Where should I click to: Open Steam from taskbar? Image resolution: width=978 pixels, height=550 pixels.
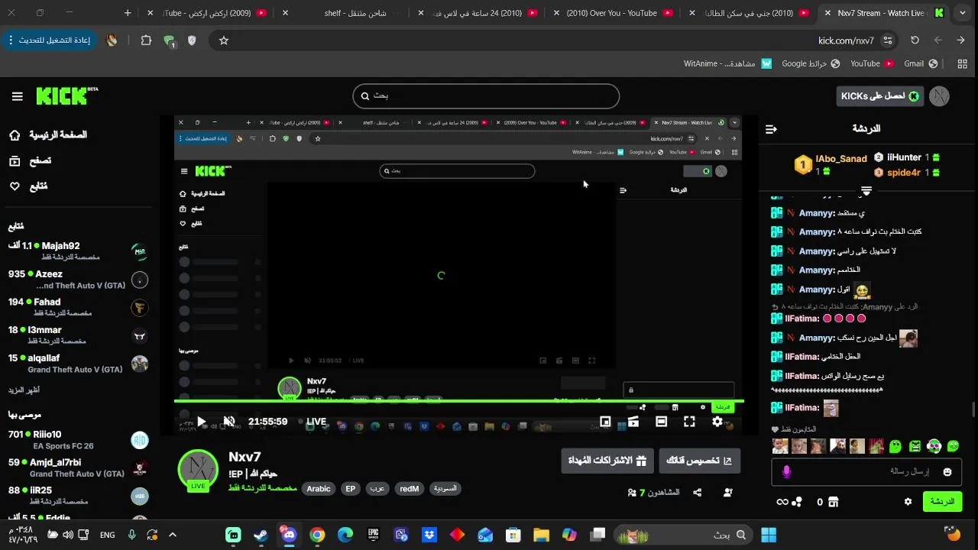261,535
